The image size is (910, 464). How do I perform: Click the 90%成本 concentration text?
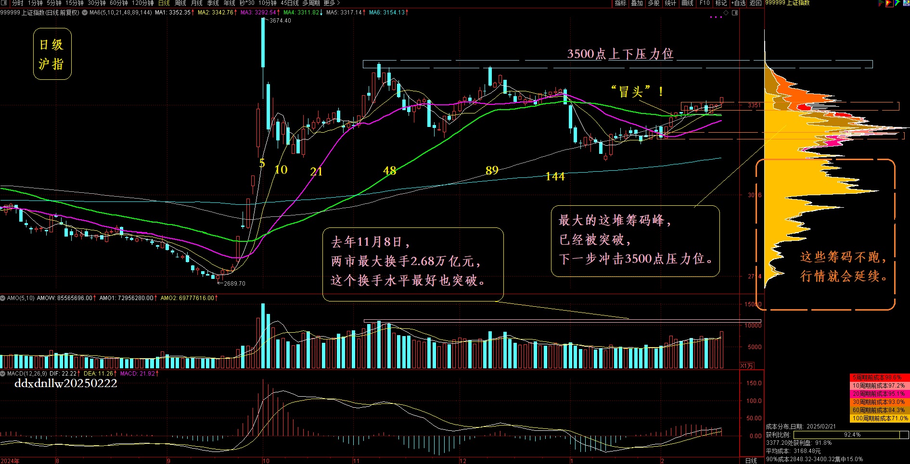click(x=814, y=459)
